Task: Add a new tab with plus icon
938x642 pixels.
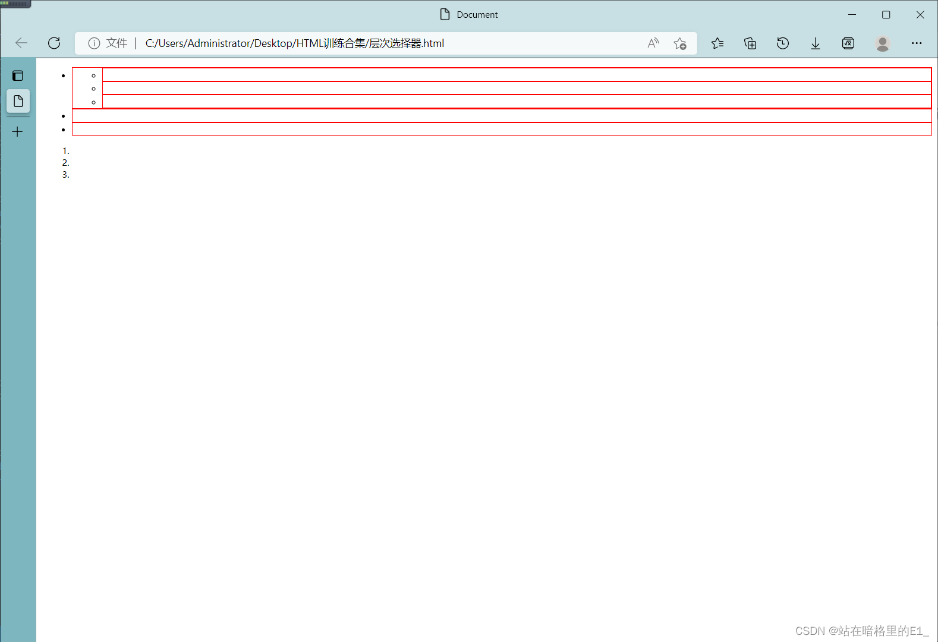Action: [18, 131]
